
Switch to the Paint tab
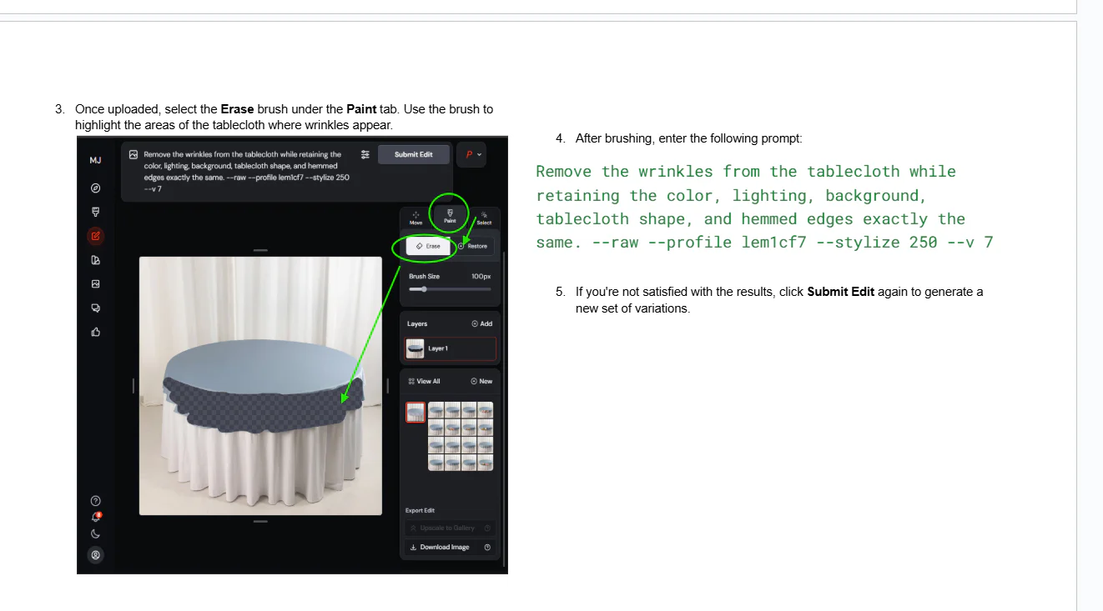(450, 216)
